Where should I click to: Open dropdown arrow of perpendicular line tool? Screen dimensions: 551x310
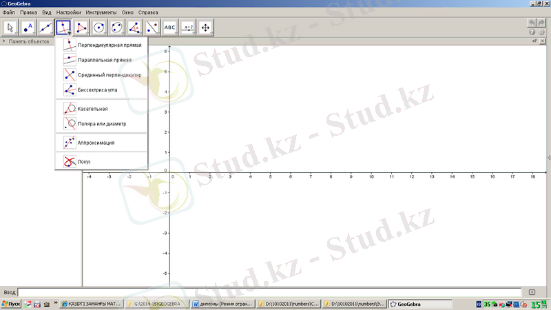(x=70, y=33)
